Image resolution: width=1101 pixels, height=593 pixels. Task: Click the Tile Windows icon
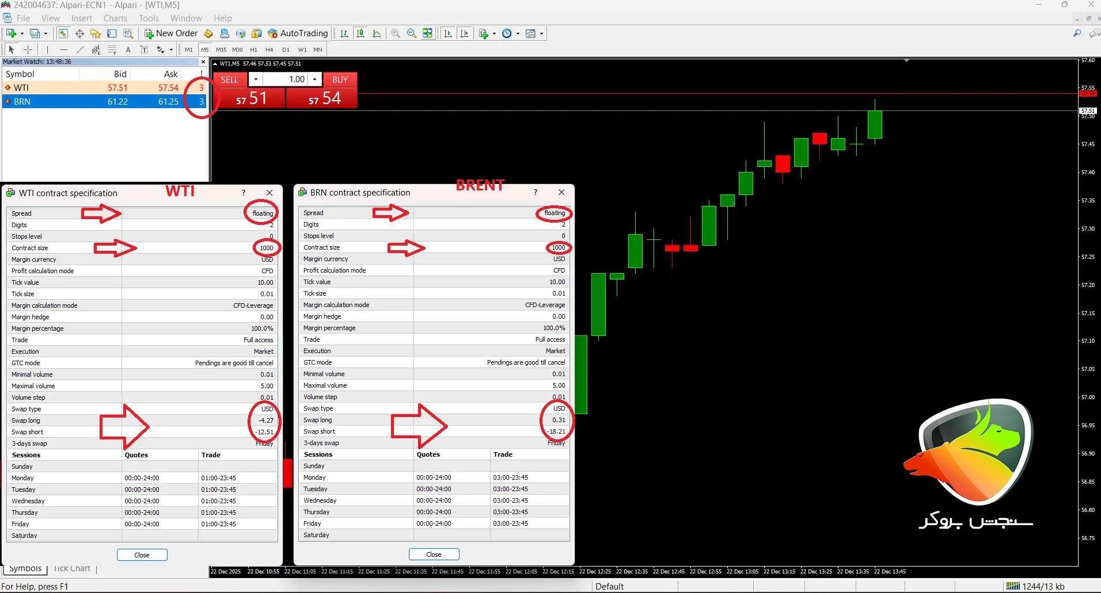tap(427, 33)
